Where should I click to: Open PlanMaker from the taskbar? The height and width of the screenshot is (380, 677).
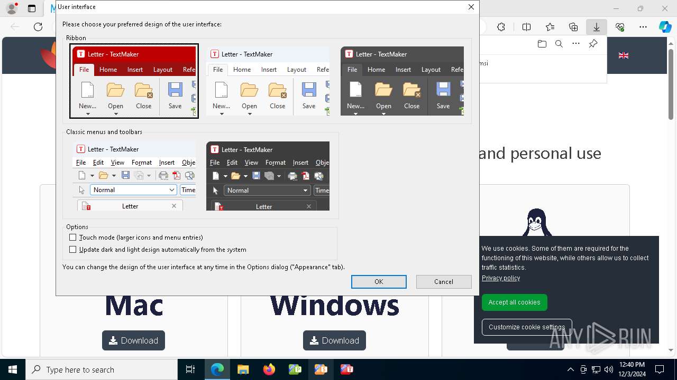(295, 369)
